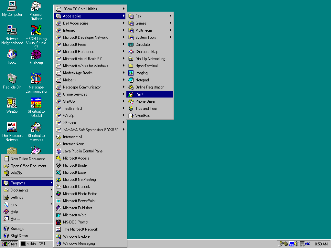
Task: Open New Office Document
Action: (27, 159)
